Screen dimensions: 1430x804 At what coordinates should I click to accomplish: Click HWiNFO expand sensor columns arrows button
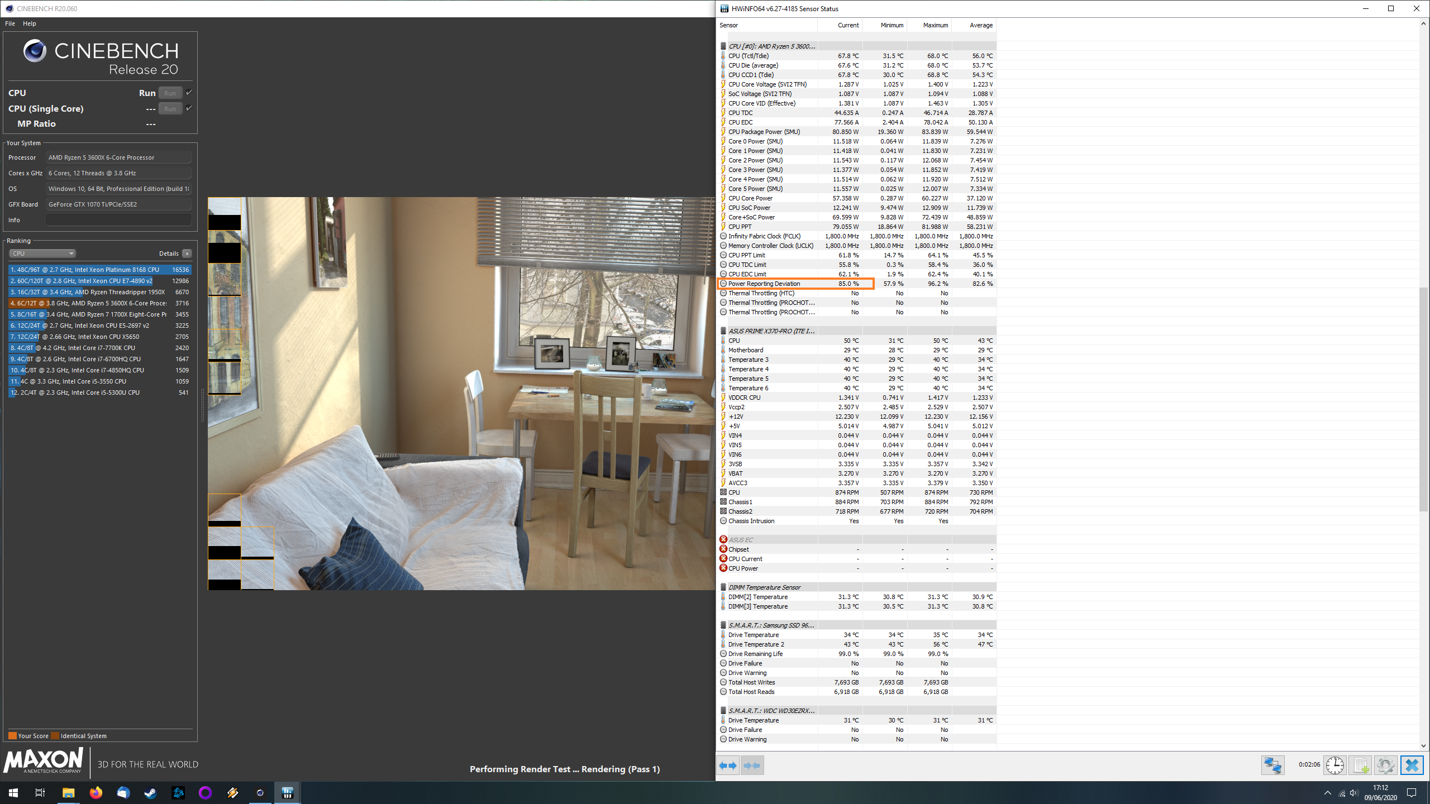(x=728, y=765)
